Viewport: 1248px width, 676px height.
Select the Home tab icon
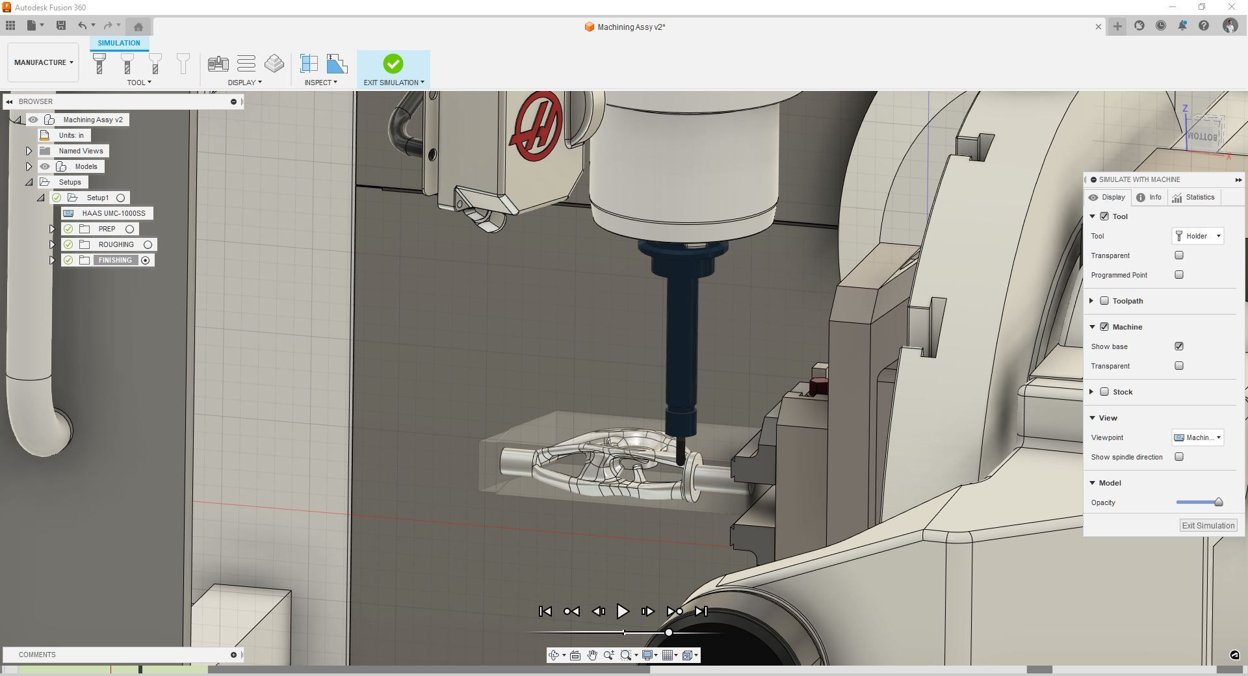[138, 27]
